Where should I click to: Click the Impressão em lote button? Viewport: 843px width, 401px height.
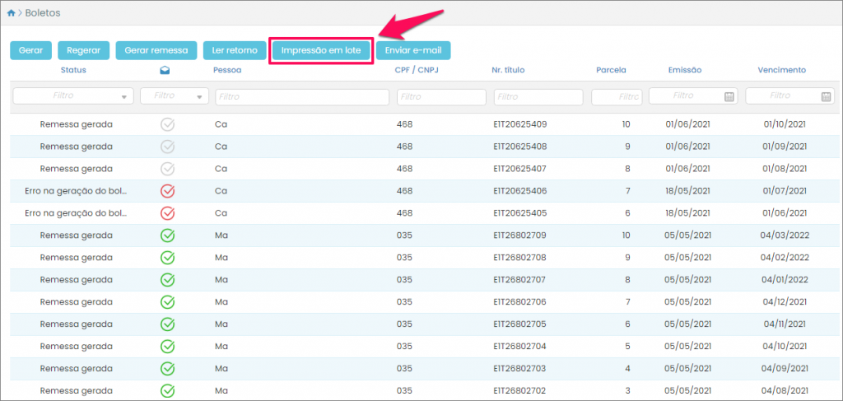[x=321, y=50]
